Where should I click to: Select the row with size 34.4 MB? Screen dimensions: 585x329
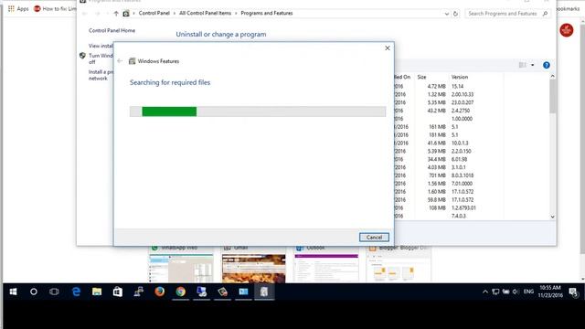437,159
